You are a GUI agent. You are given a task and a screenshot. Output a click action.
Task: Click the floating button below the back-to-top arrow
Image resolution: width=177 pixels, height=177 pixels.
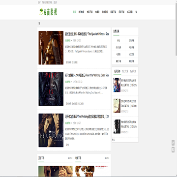(x=173, y=149)
